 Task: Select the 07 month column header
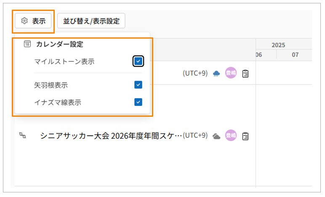coord(295,55)
